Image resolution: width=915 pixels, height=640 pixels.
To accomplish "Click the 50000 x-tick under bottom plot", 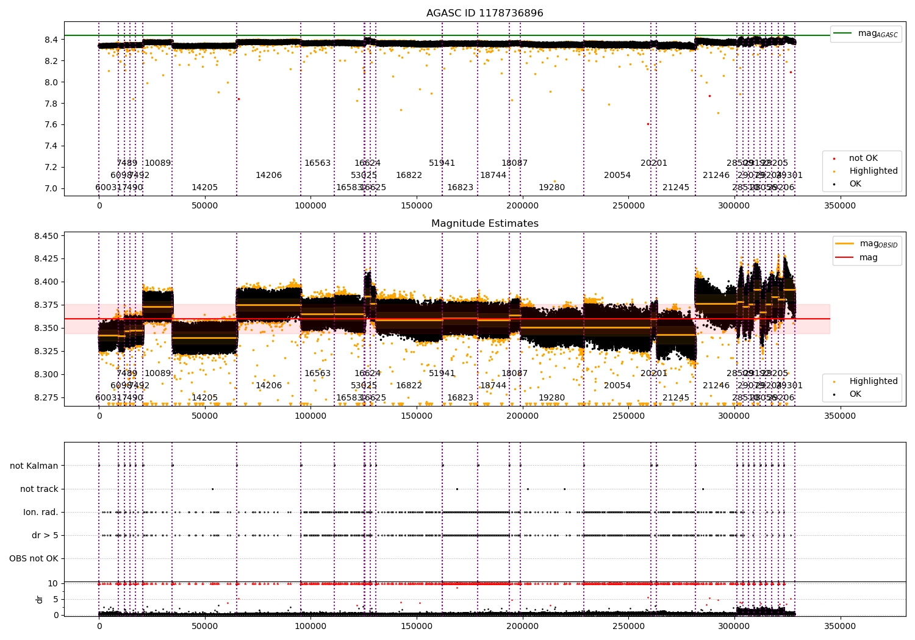I will coord(205,627).
